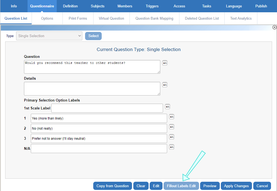Viewport: 277px width, 191px height.
Task: Switch to the Publish tab
Action: 261,6
